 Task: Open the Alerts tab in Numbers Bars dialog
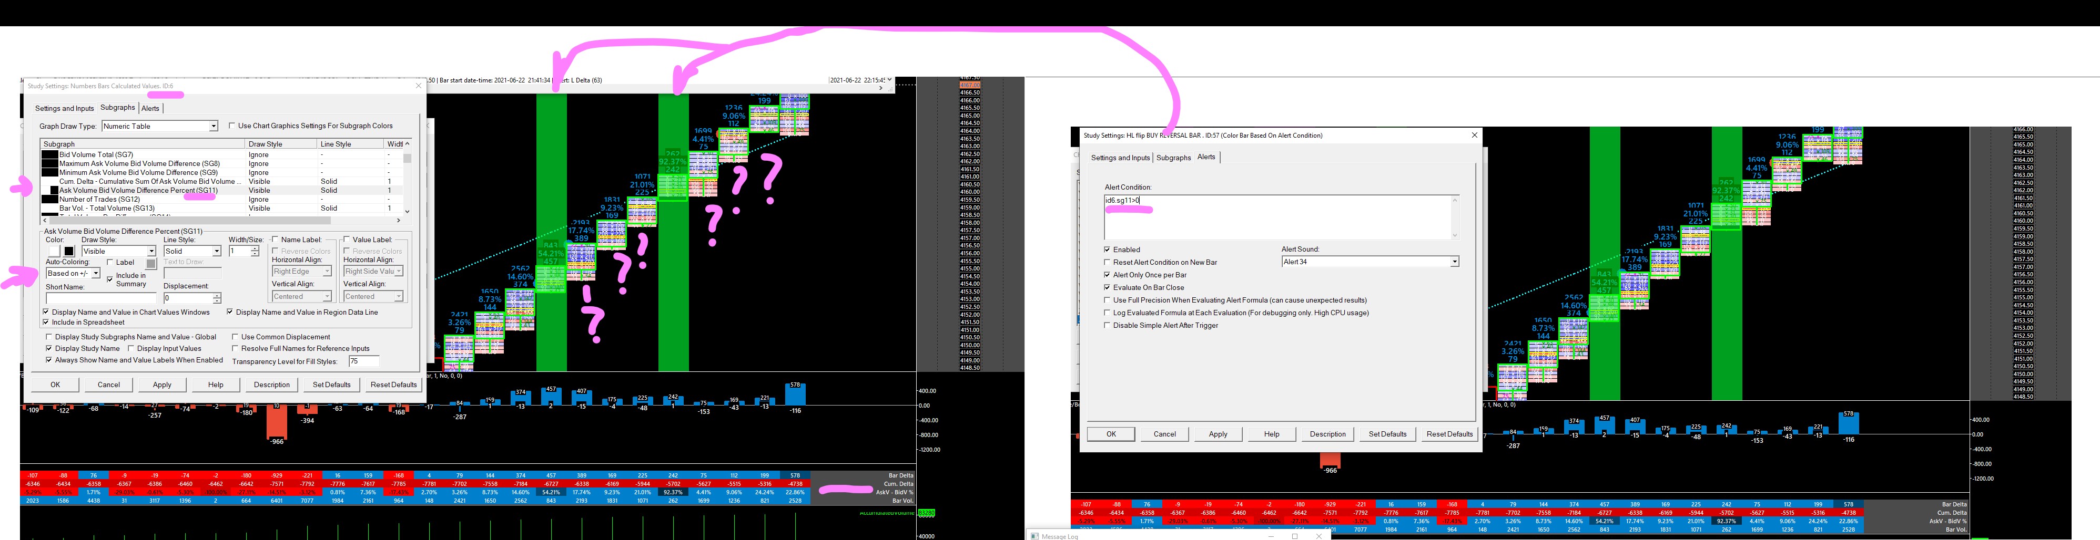tap(151, 108)
